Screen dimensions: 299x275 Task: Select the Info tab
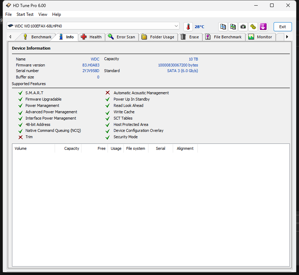[x=66, y=37]
